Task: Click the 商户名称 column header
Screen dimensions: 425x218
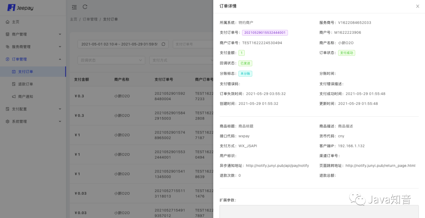Action: 122,79
